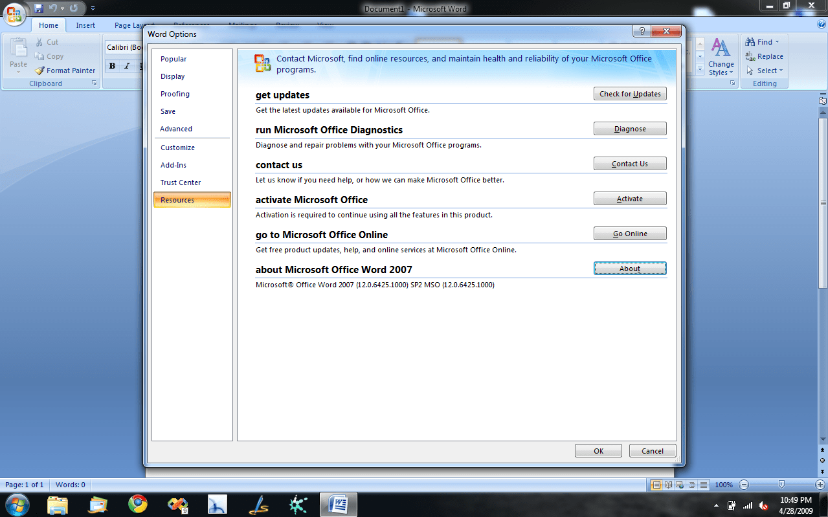The image size is (828, 517).
Task: Click the Copy item in Clipboard group
Action: [x=49, y=56]
